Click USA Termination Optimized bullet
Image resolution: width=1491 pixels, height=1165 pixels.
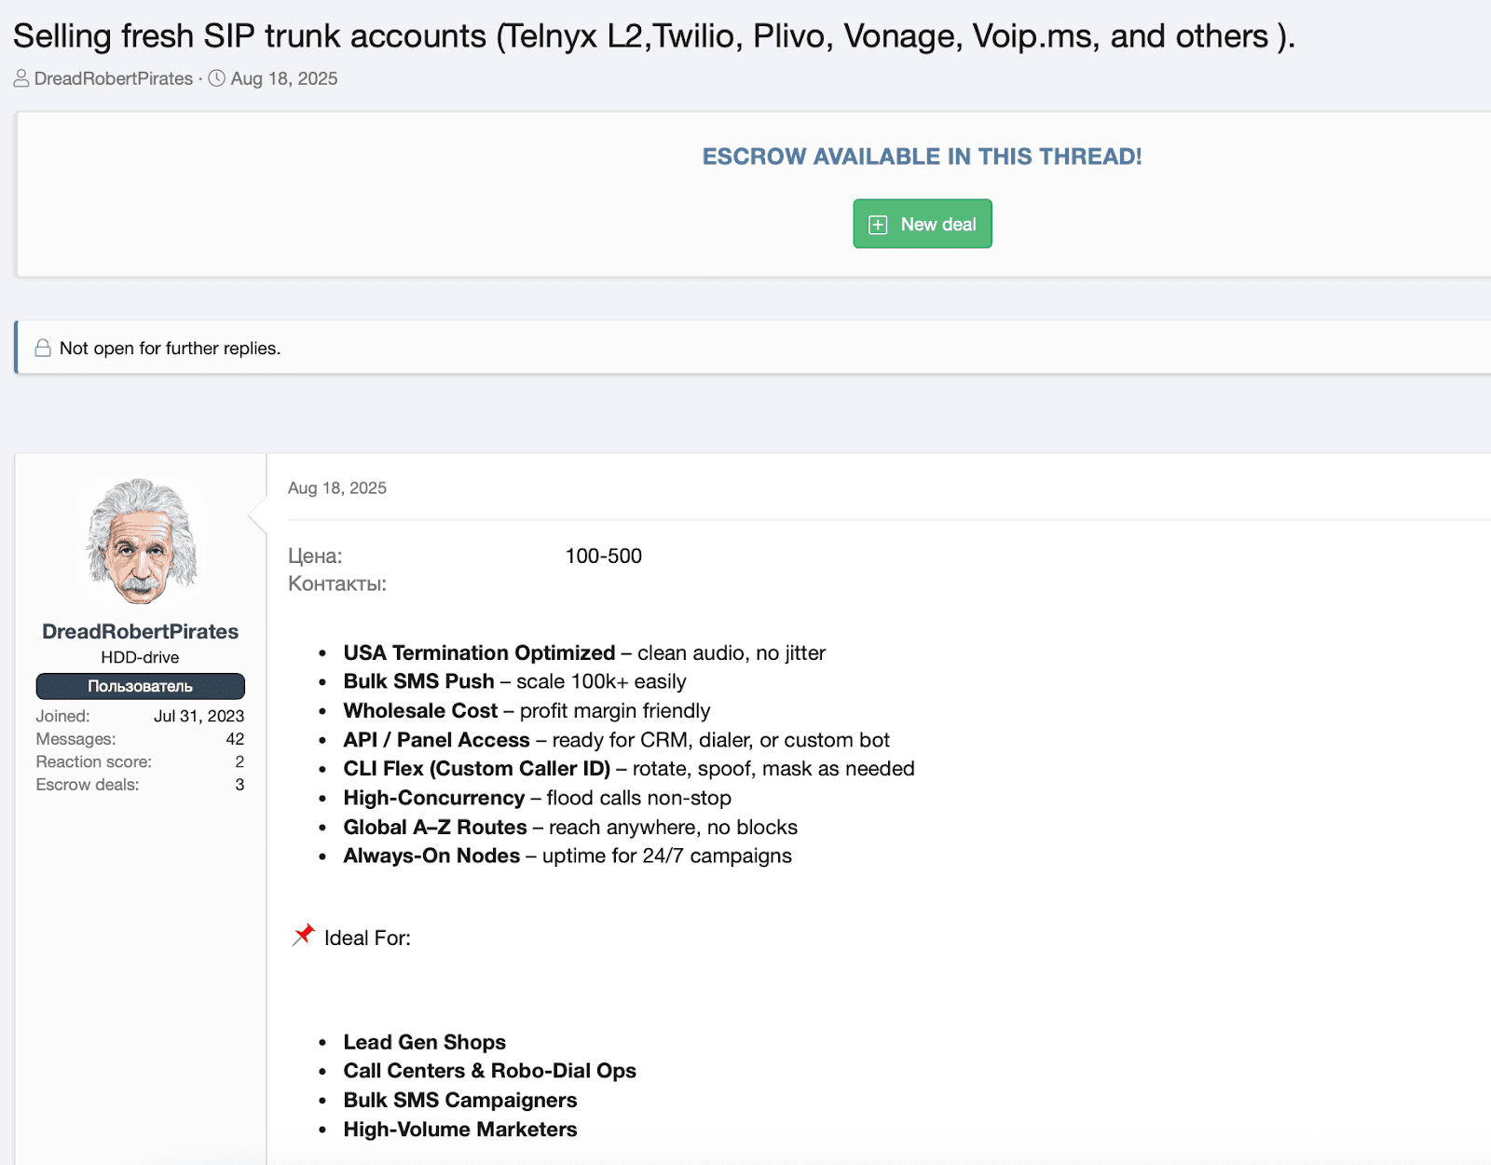pos(584,652)
